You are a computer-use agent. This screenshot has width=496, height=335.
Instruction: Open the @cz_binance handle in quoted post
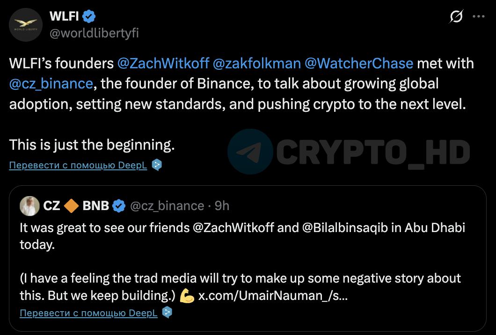click(x=167, y=206)
